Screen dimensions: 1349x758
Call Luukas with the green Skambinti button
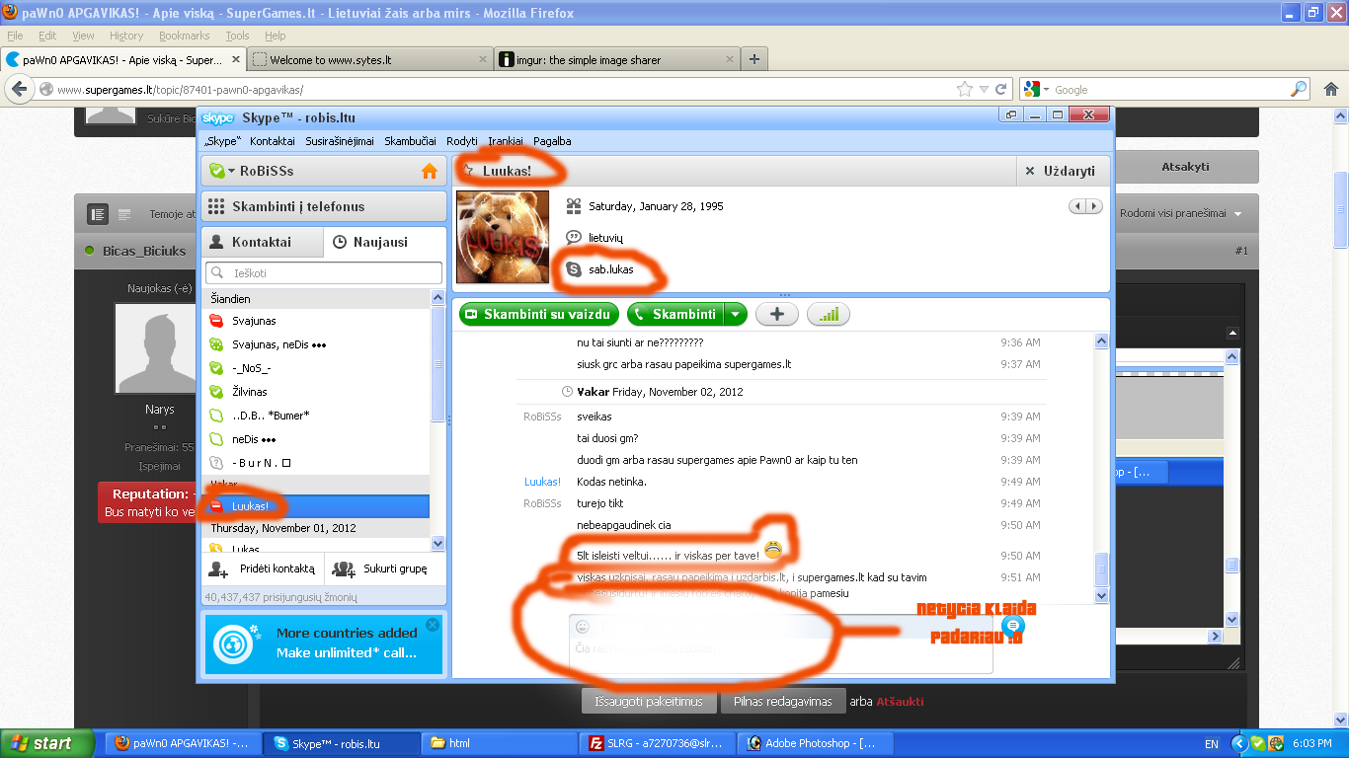click(x=674, y=314)
